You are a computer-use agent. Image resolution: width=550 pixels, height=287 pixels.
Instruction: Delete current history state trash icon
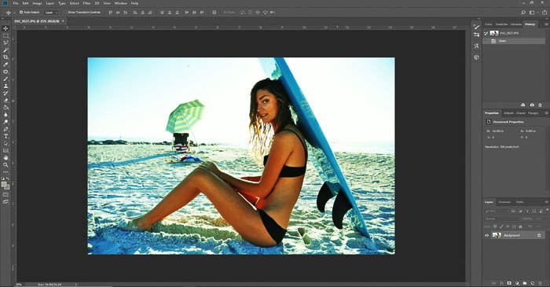coord(541,105)
